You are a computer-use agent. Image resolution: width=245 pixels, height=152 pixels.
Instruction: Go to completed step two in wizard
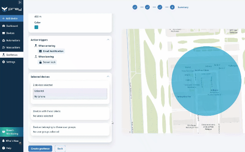[x=147, y=7]
